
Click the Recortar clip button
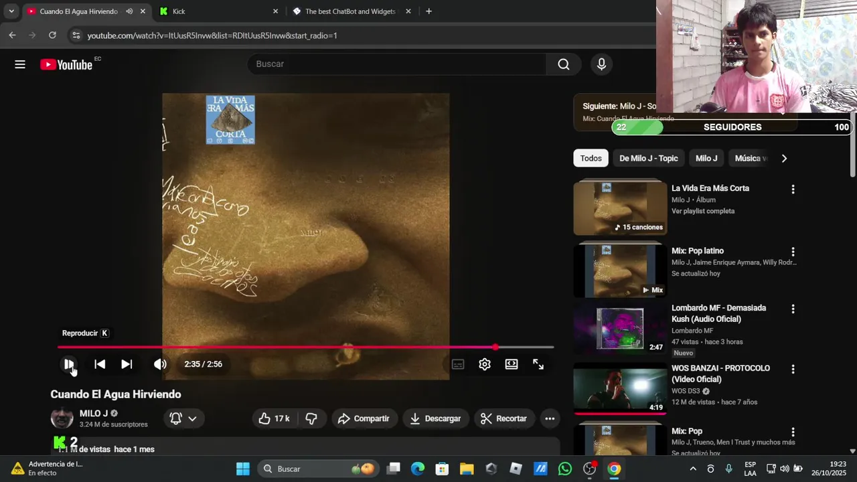point(505,418)
